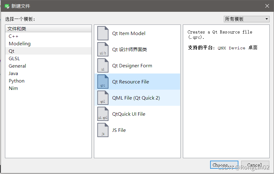This screenshot has width=274, height=174.
Task: Click the Qt Resource file description text
Action: click(x=220, y=34)
